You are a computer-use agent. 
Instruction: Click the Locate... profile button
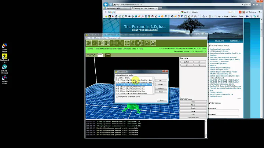pyautogui.click(x=161, y=88)
